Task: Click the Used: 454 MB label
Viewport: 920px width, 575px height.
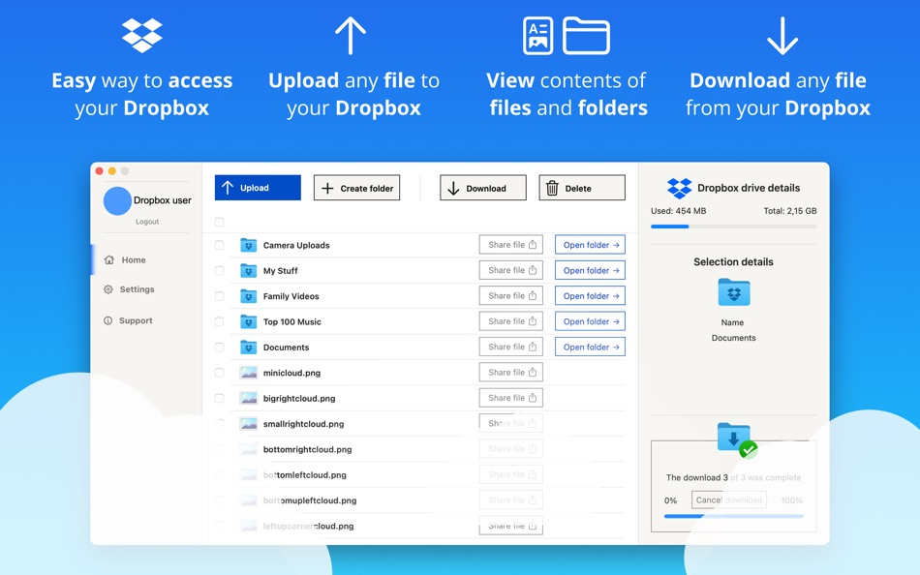Action: point(678,211)
